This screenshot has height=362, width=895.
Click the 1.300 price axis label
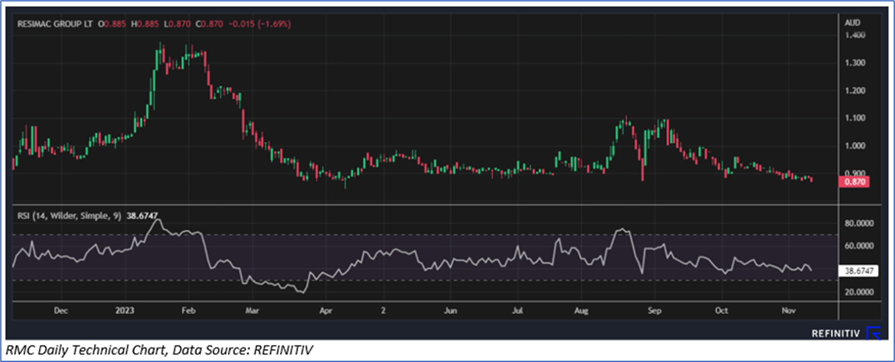[855, 63]
